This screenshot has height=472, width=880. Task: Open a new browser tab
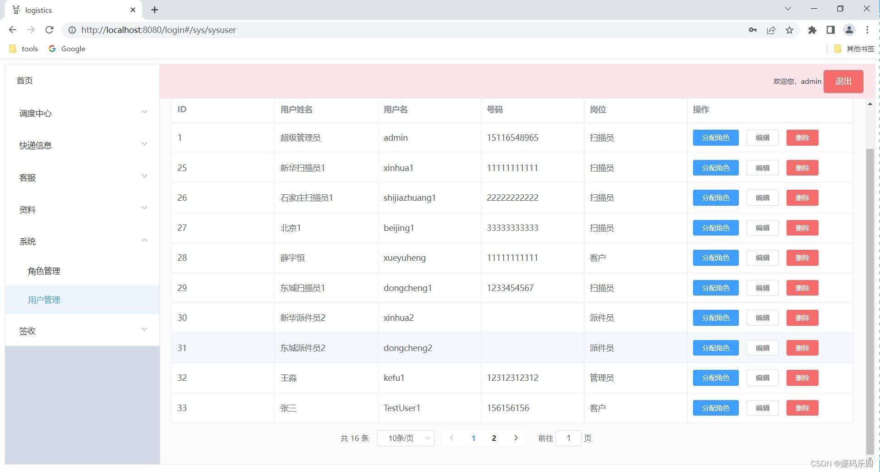click(154, 10)
